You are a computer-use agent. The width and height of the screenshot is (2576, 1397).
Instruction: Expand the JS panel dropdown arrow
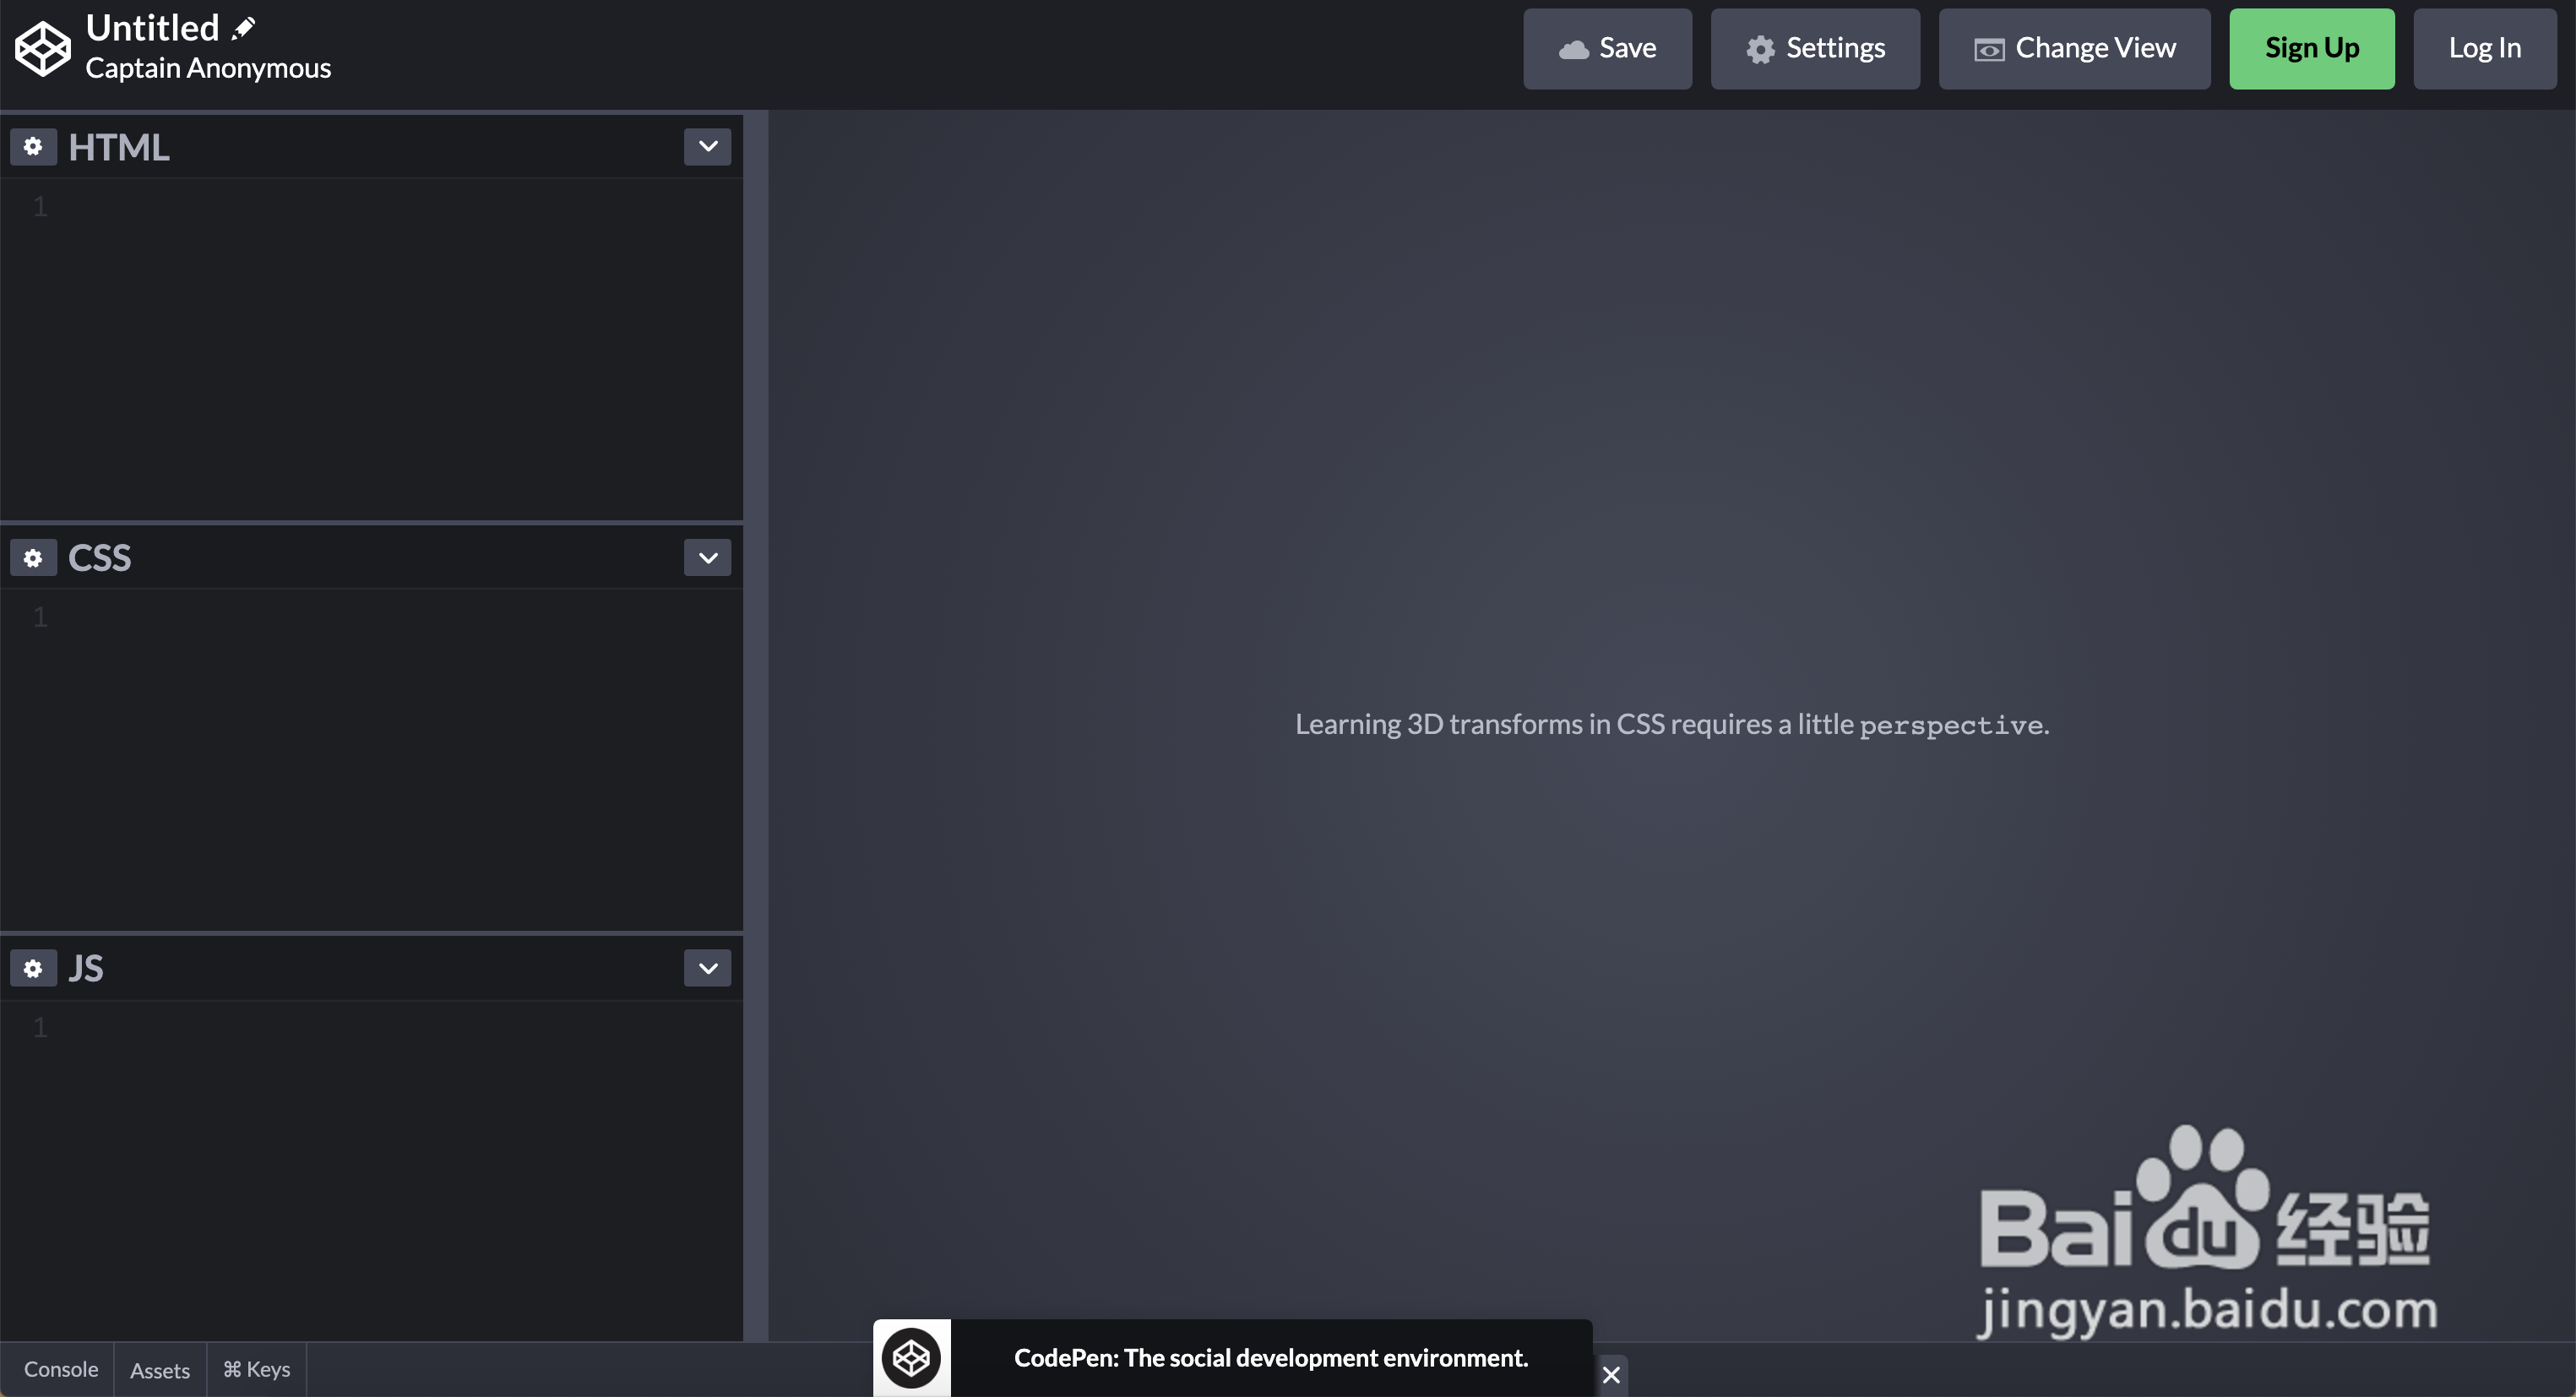coord(707,967)
